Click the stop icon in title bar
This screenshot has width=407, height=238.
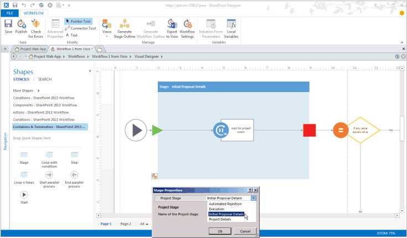pyautogui.click(x=50, y=5)
